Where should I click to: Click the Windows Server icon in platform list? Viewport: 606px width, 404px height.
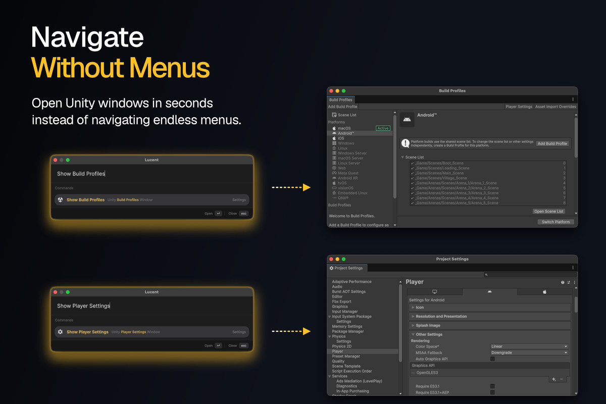click(334, 154)
